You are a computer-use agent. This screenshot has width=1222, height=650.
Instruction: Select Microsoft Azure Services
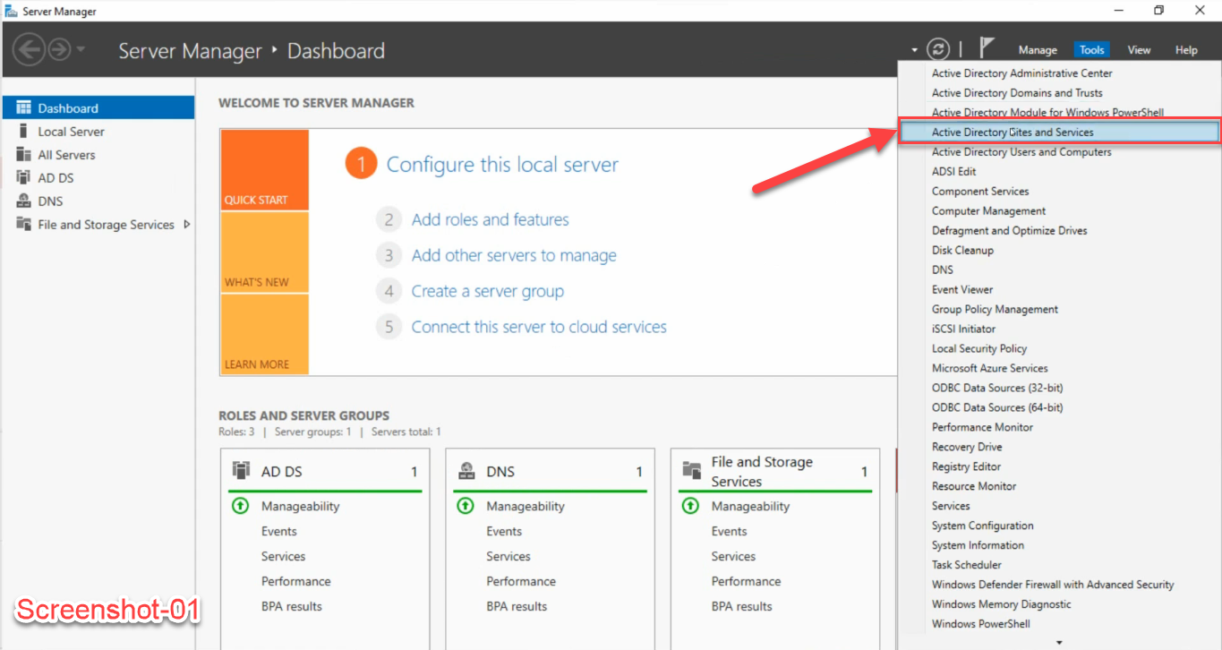[x=1060, y=368]
